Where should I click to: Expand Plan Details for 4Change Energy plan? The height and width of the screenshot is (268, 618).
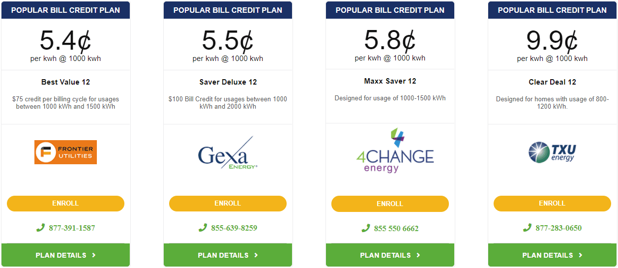[390, 255]
